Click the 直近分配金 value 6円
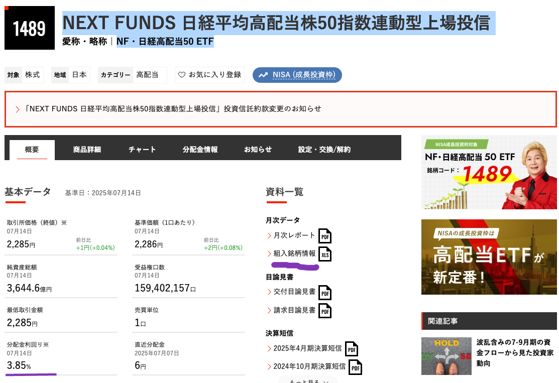Image resolution: width=559 pixels, height=383 pixels. pyautogui.click(x=140, y=365)
